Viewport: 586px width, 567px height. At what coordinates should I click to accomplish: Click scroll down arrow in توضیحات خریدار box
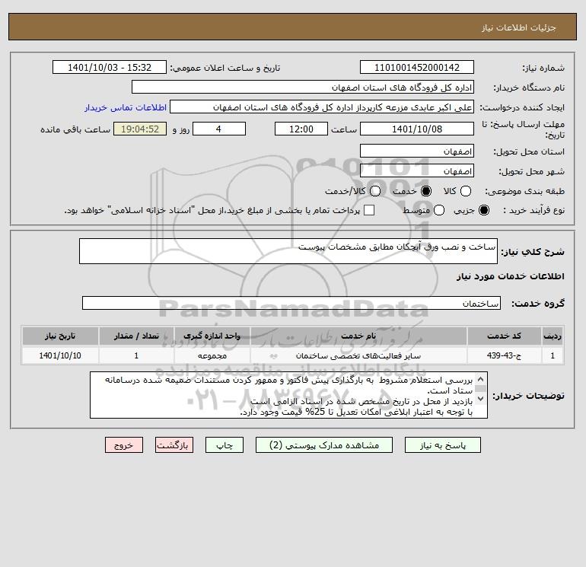[x=481, y=399]
